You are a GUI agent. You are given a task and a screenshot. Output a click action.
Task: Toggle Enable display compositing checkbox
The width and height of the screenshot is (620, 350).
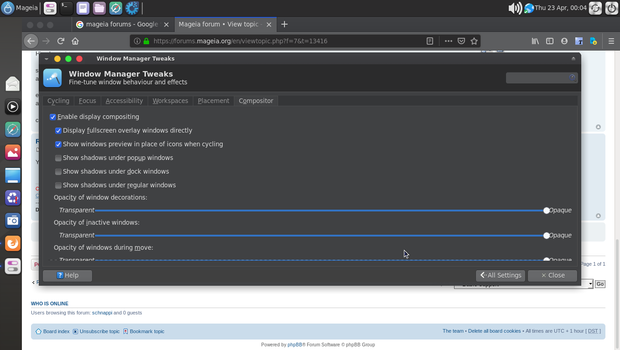[53, 117]
